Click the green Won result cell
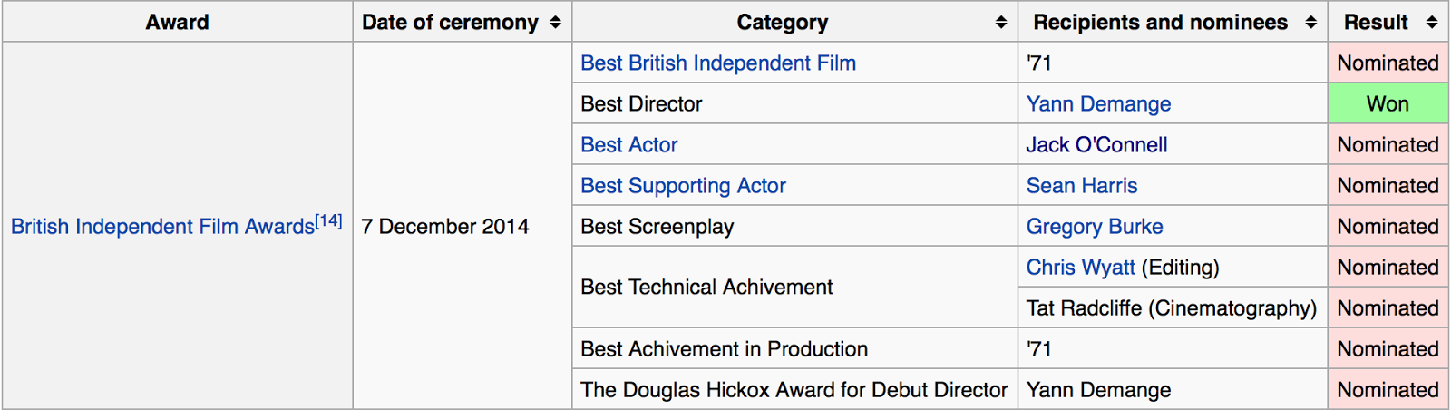Screen dimensions: 1451x410 pyautogui.click(x=1388, y=104)
